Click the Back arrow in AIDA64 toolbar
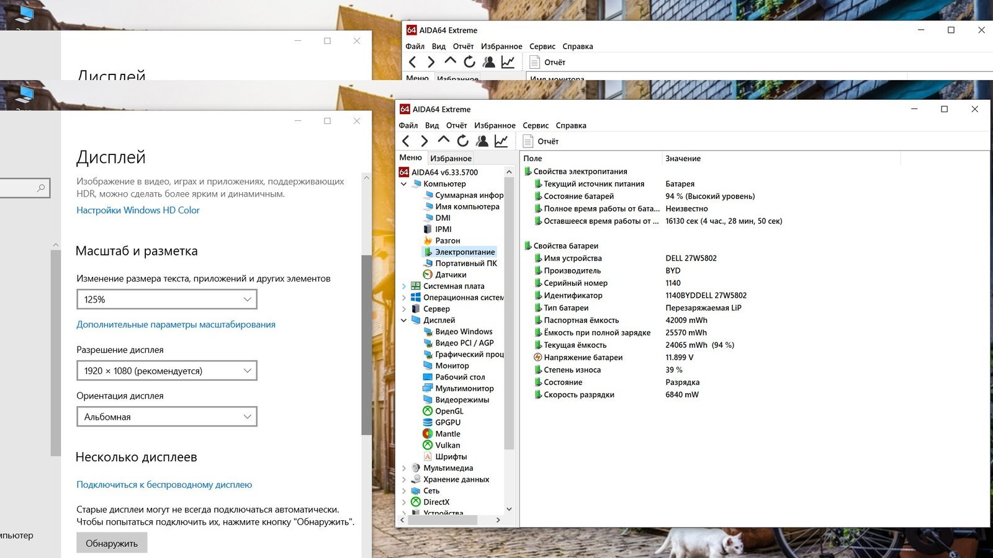The width and height of the screenshot is (993, 558). [x=406, y=141]
